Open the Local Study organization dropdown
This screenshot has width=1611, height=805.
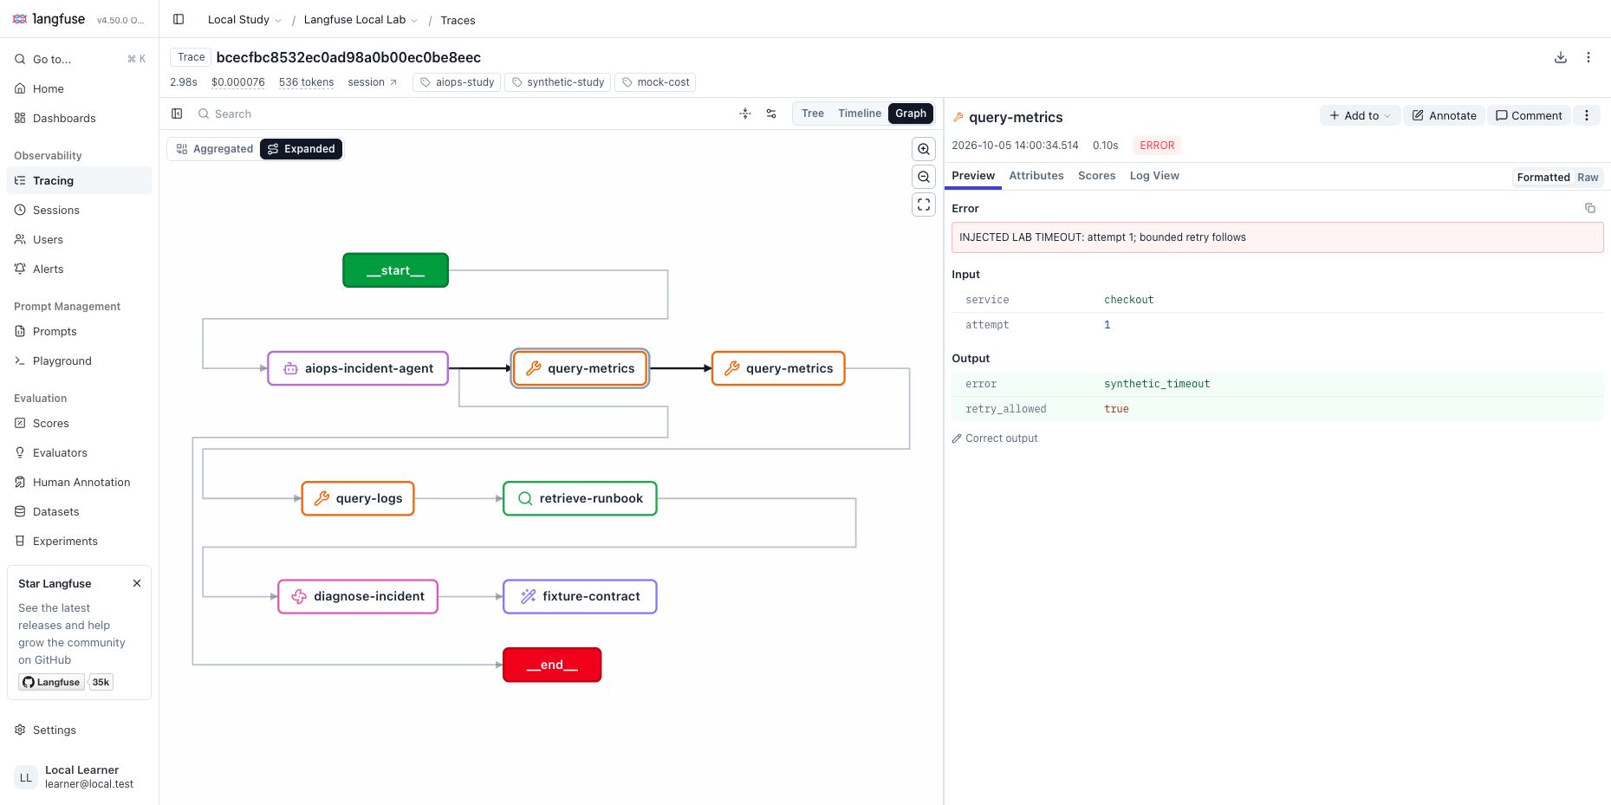pyautogui.click(x=244, y=20)
